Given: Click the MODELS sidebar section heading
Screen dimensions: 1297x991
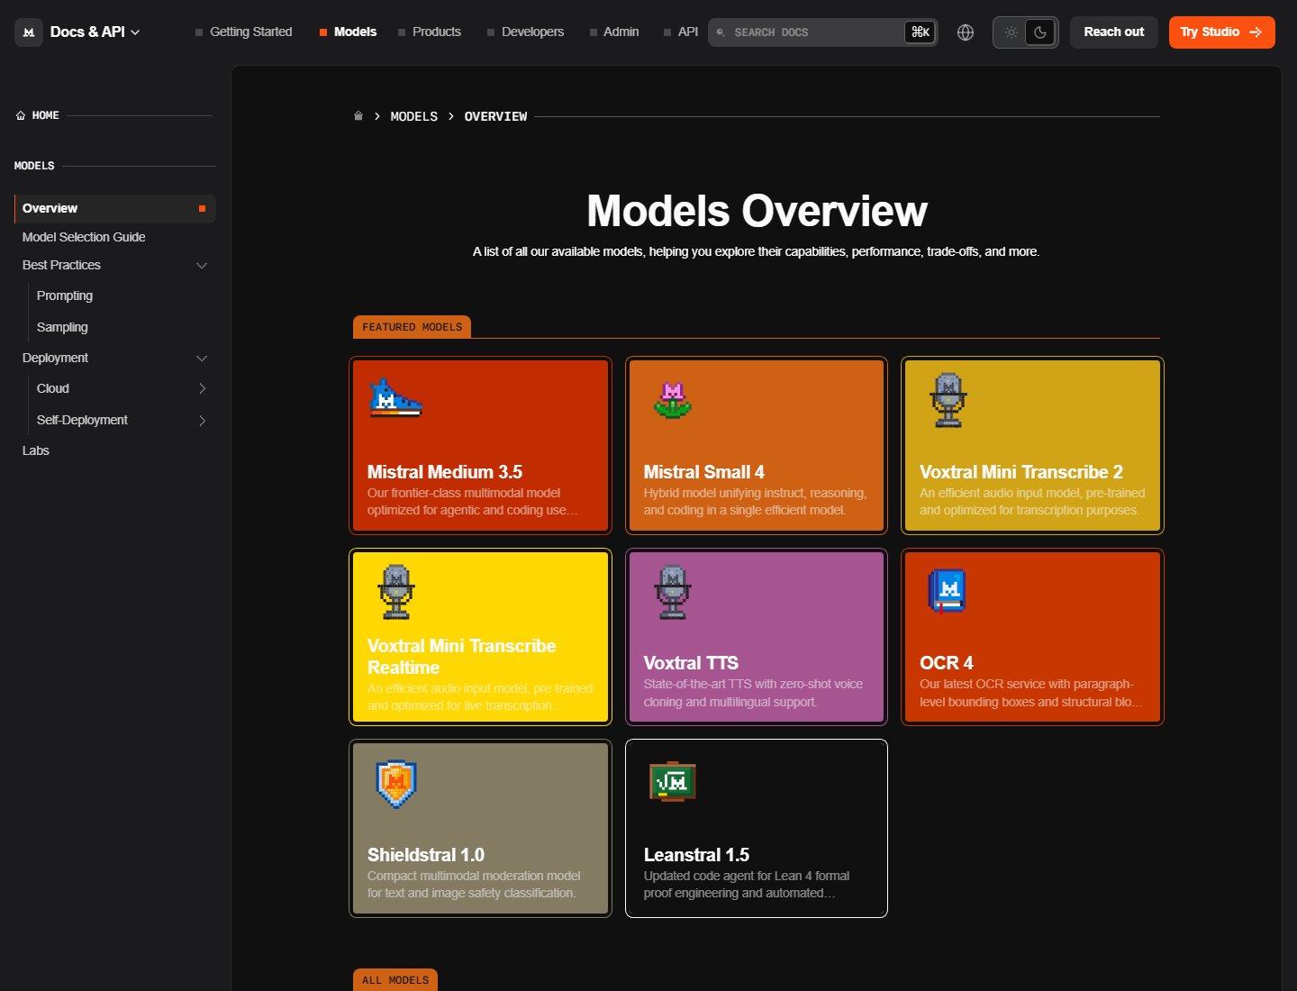Looking at the screenshot, I should [34, 166].
